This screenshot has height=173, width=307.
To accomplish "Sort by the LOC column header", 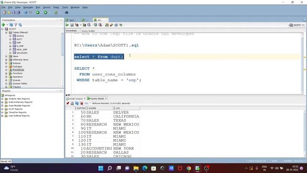I will pos(127,108).
